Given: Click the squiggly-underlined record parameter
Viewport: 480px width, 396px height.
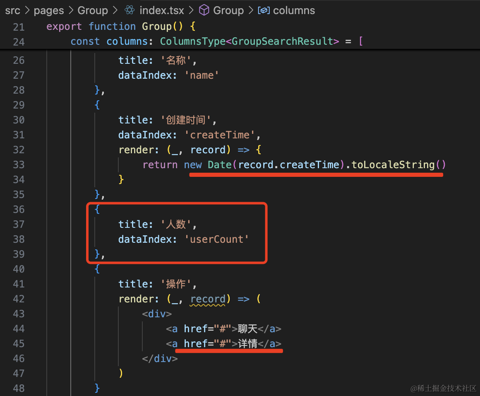Looking at the screenshot, I should point(208,299).
